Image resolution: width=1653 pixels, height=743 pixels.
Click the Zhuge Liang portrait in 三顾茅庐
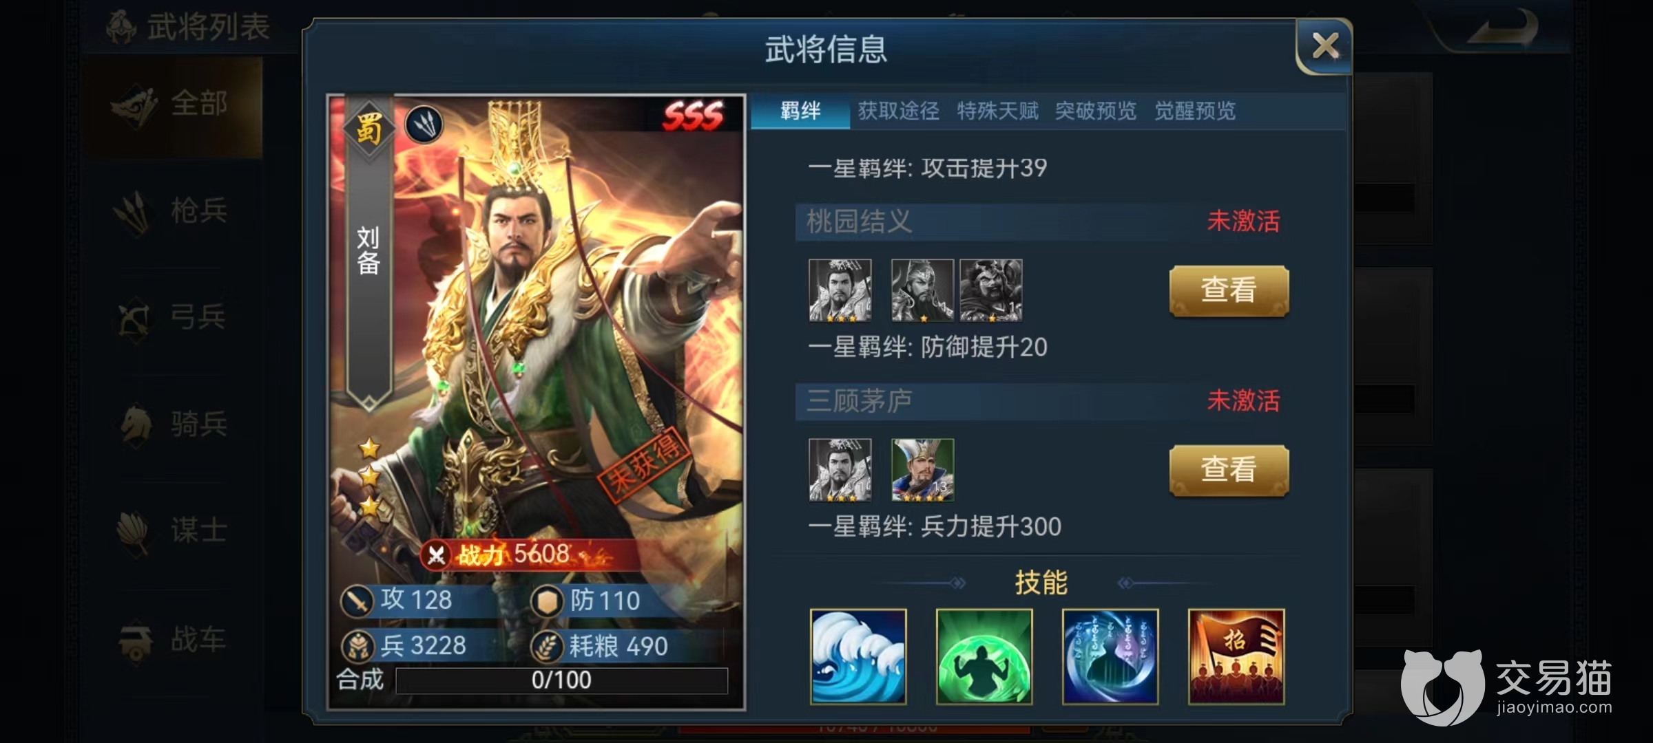coord(923,470)
